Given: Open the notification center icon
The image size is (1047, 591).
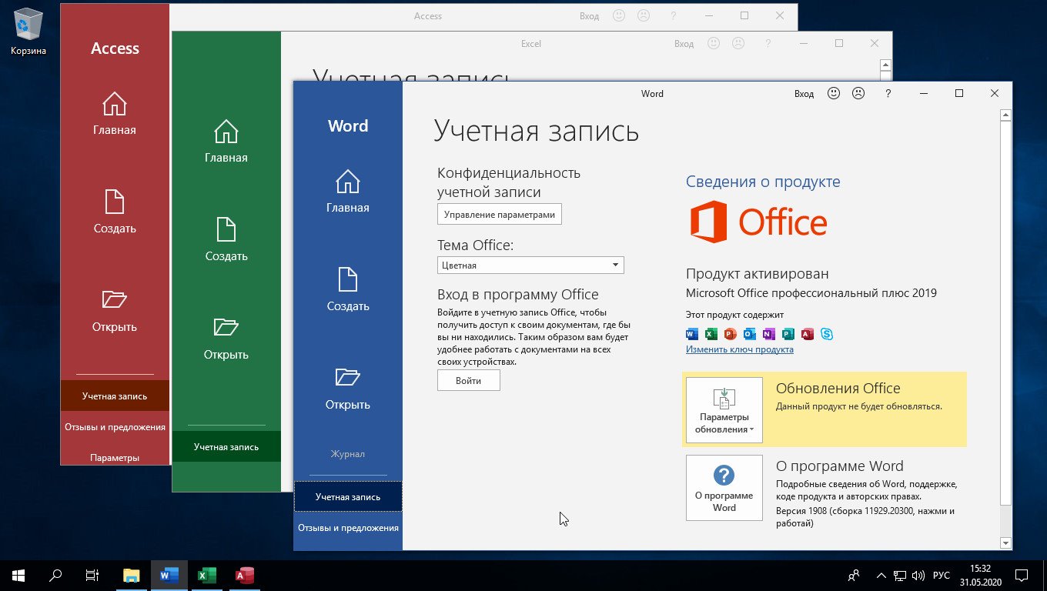Looking at the screenshot, I should [1021, 575].
